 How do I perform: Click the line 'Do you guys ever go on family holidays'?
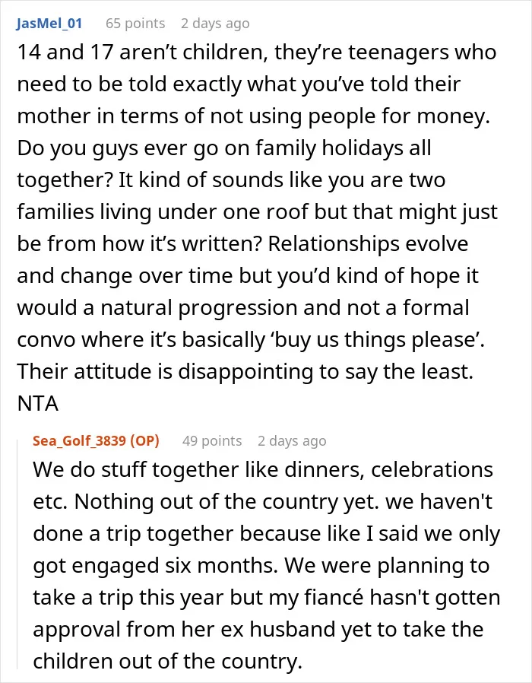point(224,148)
